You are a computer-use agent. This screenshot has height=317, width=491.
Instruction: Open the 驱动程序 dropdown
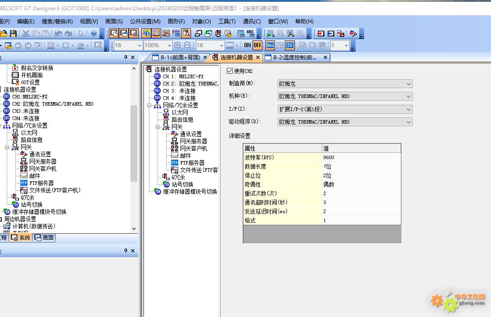pyautogui.click(x=345, y=122)
